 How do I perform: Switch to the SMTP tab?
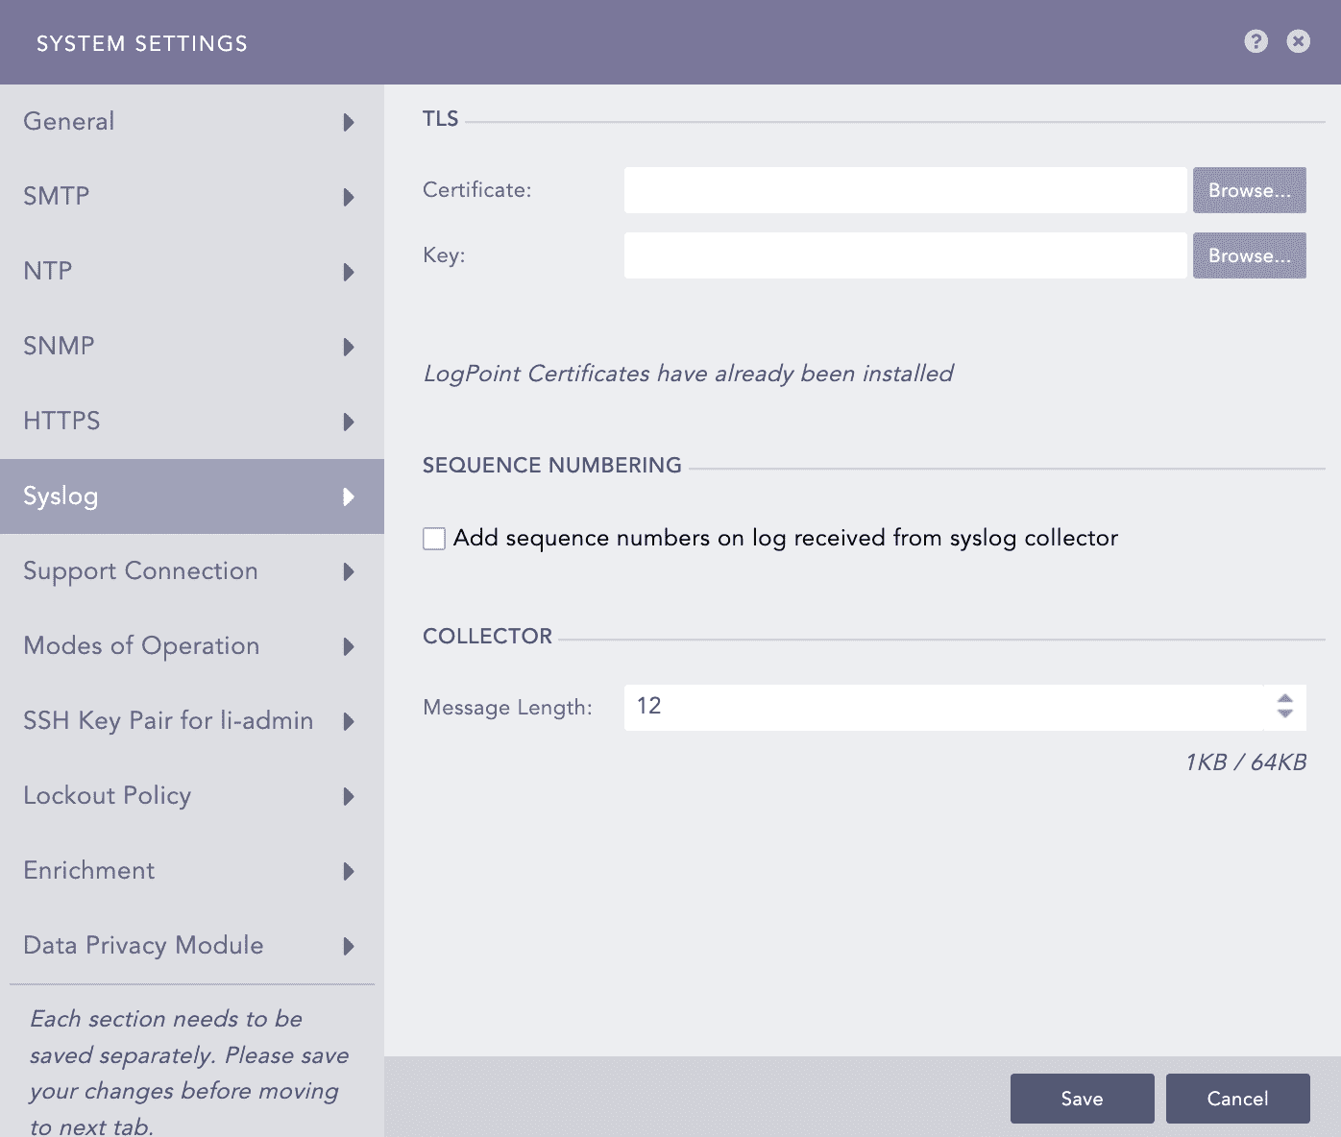pyautogui.click(x=57, y=196)
